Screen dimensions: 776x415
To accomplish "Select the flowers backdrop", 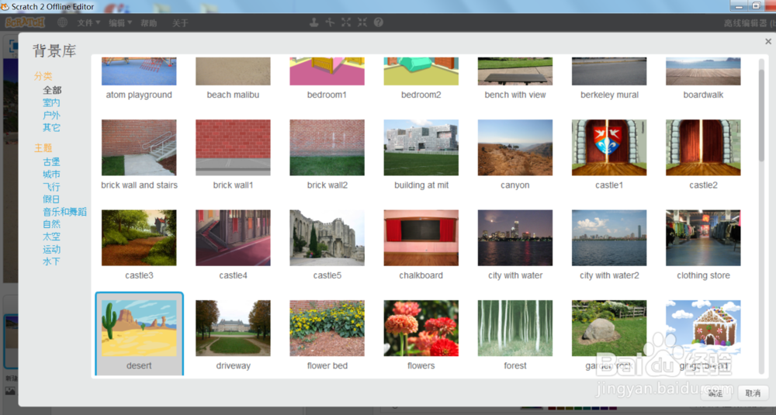I will click(421, 335).
